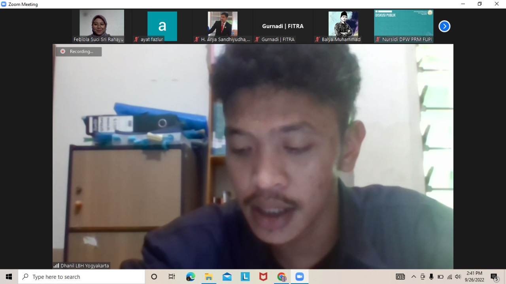Screen dimensions: 506x284
Task: Expand hidden icons in the system tray
Action: (413, 276)
